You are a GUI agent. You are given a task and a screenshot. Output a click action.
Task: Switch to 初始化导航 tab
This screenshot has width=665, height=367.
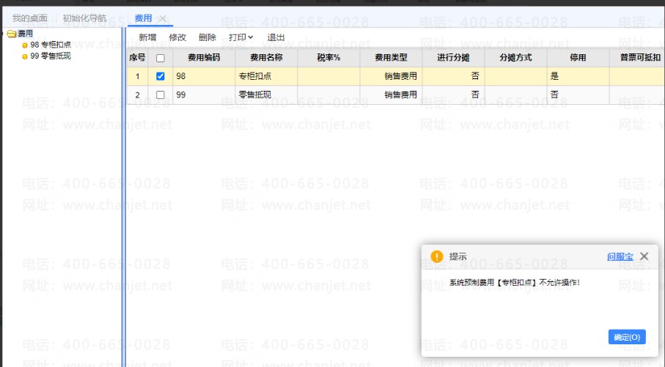[84, 18]
